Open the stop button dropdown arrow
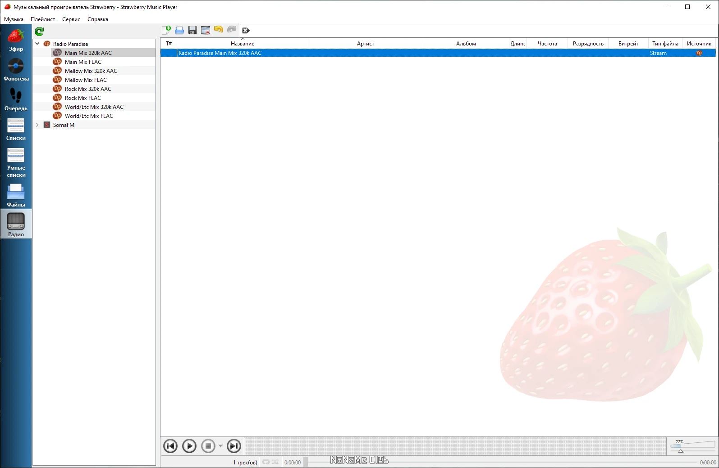Image resolution: width=719 pixels, height=468 pixels. pos(220,446)
